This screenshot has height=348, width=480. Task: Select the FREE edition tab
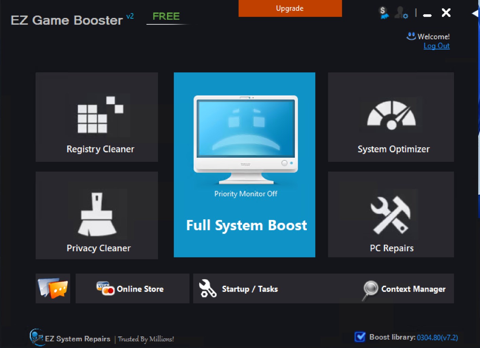[x=166, y=16]
